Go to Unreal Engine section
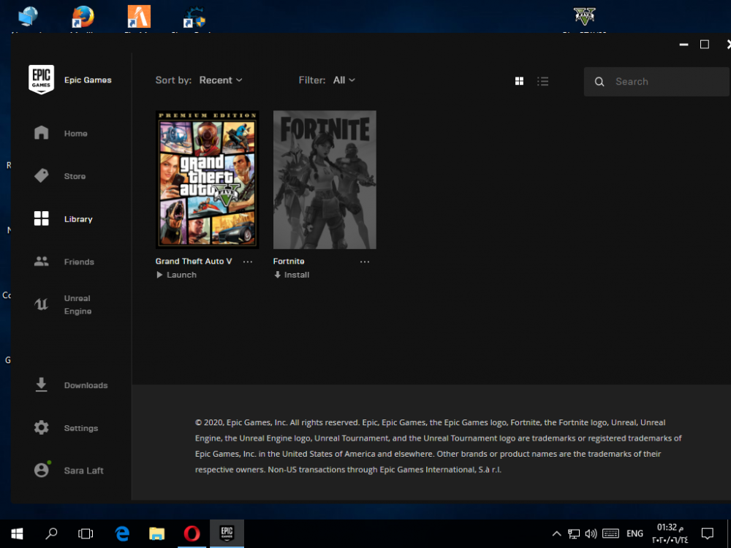This screenshot has width=731, height=548. [77, 305]
